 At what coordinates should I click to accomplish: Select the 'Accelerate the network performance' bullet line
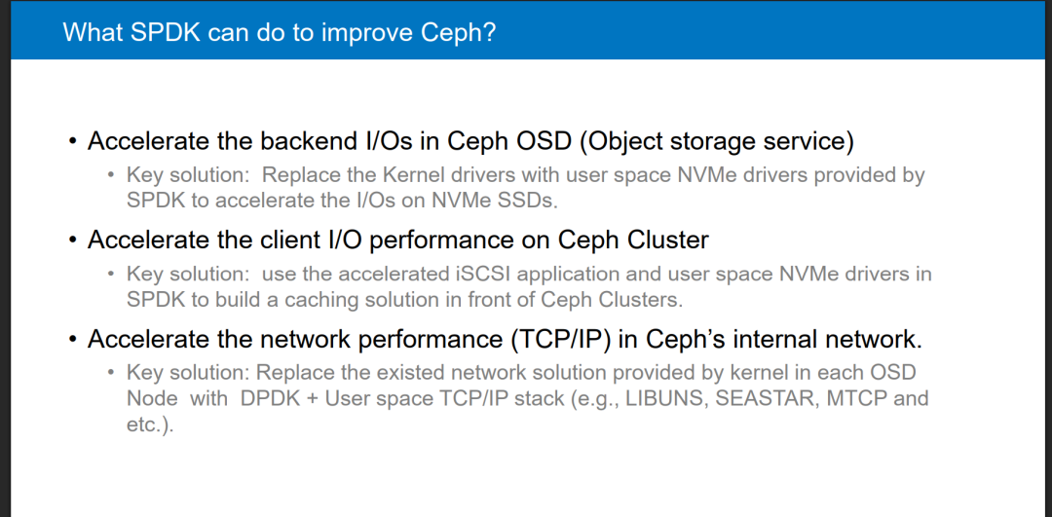point(505,339)
